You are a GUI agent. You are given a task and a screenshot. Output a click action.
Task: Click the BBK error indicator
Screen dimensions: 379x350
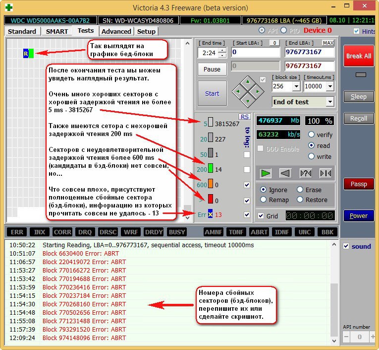[x=327, y=232]
